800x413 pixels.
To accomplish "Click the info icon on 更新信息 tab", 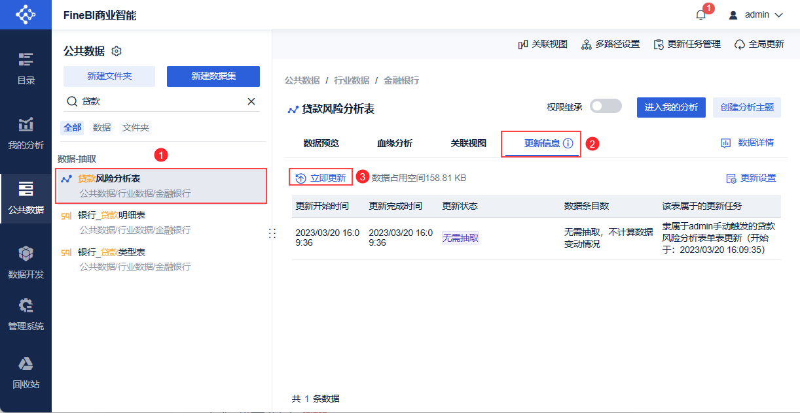I will click(568, 143).
